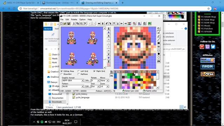224x126 pixels.
Task: Click the single up chevron navigation button
Action: tap(108, 40)
